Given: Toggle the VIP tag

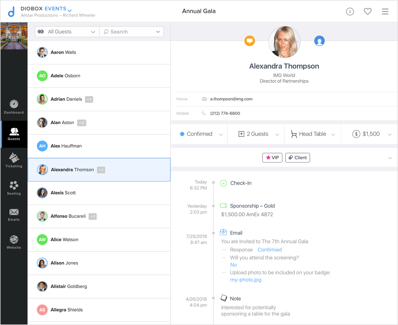Looking at the screenshot, I should [x=272, y=158].
